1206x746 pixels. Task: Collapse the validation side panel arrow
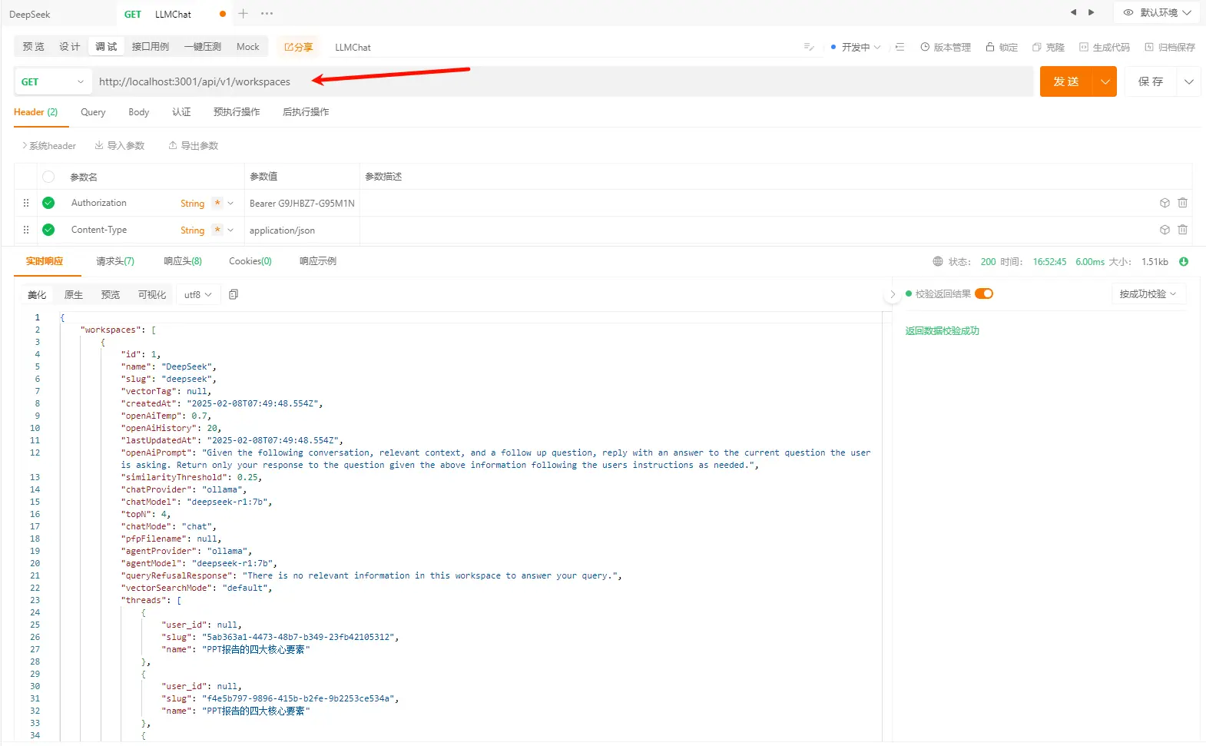pyautogui.click(x=892, y=294)
